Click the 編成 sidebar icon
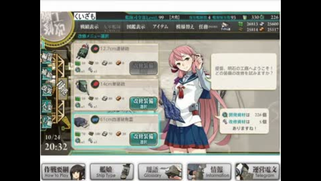 [x=47, y=57]
